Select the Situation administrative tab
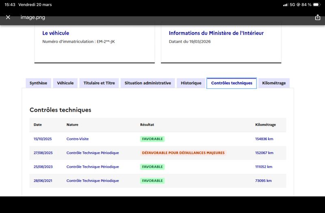325x213 pixels. click(148, 83)
